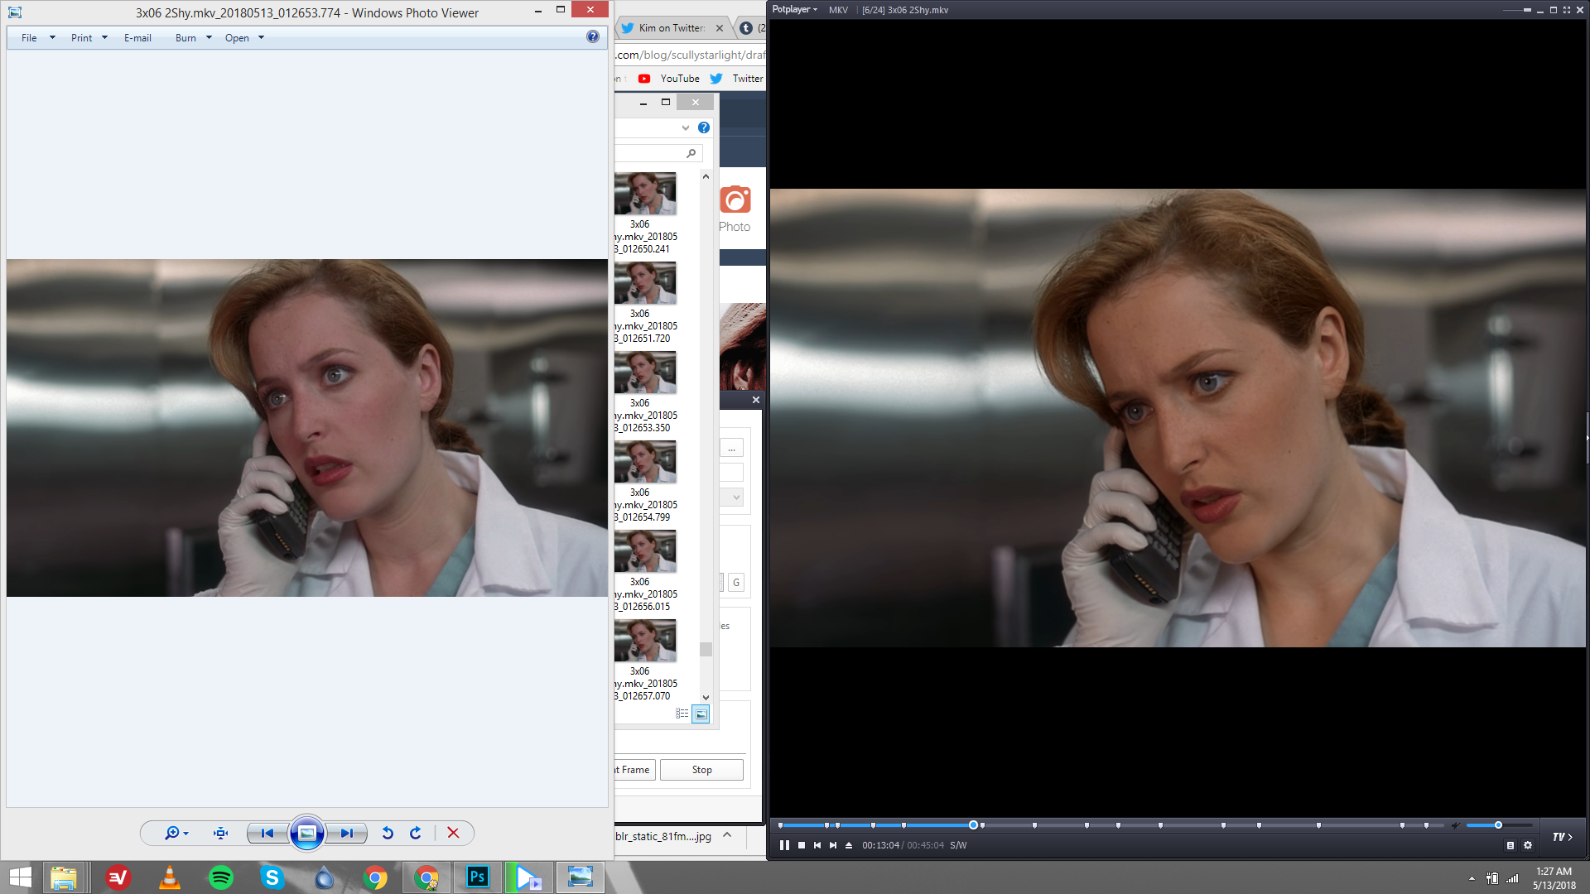Open the Windows Start button

coord(20,877)
